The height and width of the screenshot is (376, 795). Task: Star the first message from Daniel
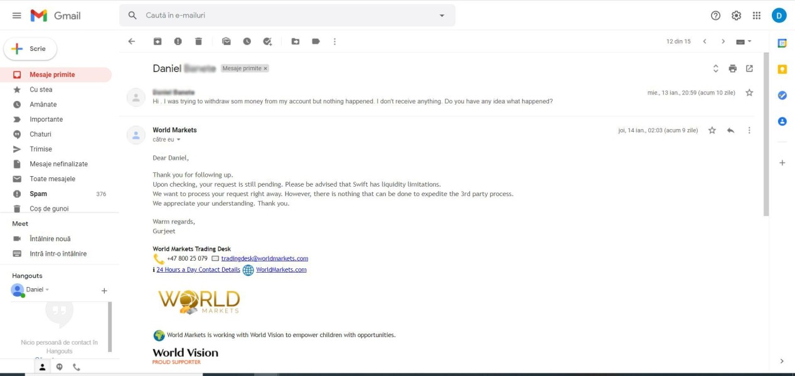coord(749,93)
